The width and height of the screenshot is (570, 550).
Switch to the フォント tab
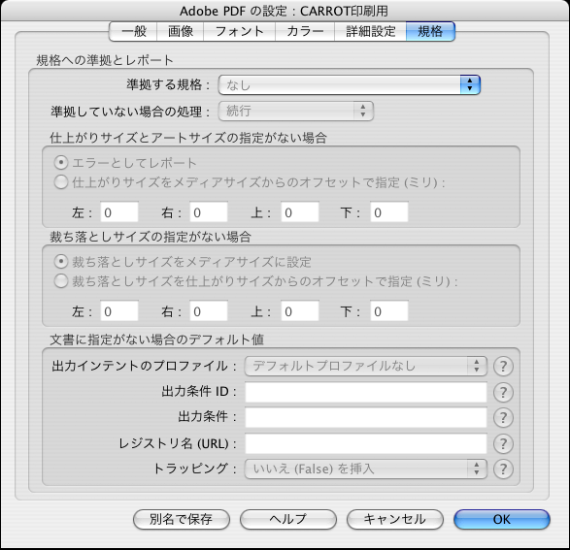[239, 32]
